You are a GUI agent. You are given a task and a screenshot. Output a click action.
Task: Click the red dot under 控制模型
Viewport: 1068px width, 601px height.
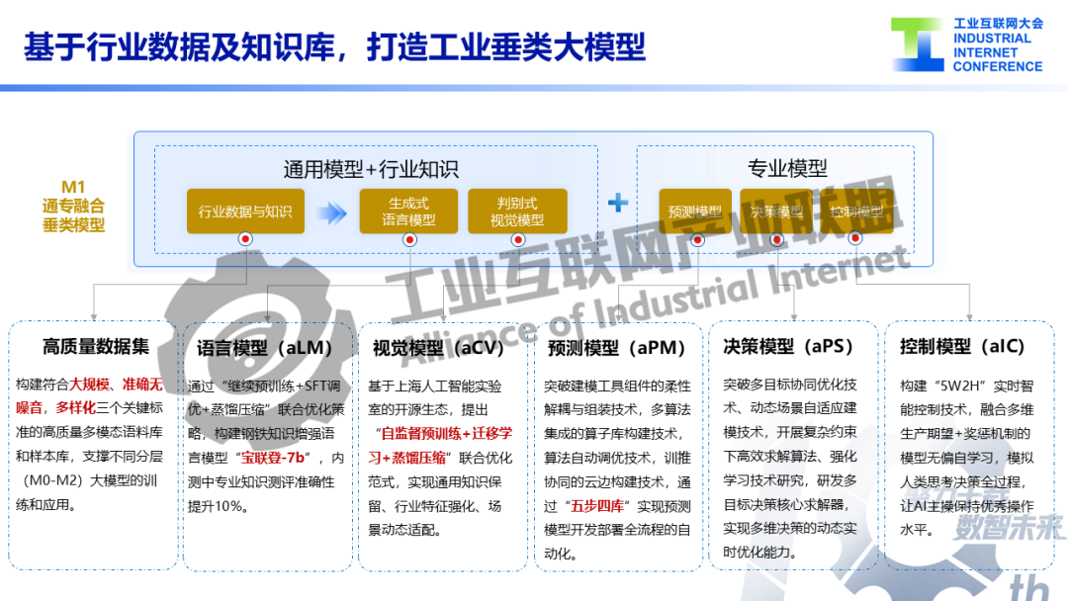click(855, 237)
